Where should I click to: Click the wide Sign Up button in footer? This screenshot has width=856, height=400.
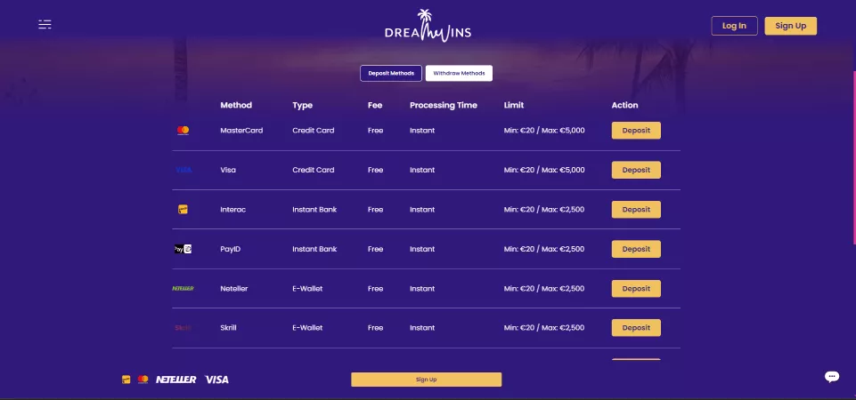(x=427, y=380)
